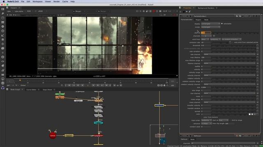
Task: Open the emission direction dropdown
Action: [231, 39]
